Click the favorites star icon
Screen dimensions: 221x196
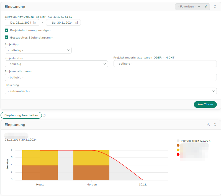(206, 6)
